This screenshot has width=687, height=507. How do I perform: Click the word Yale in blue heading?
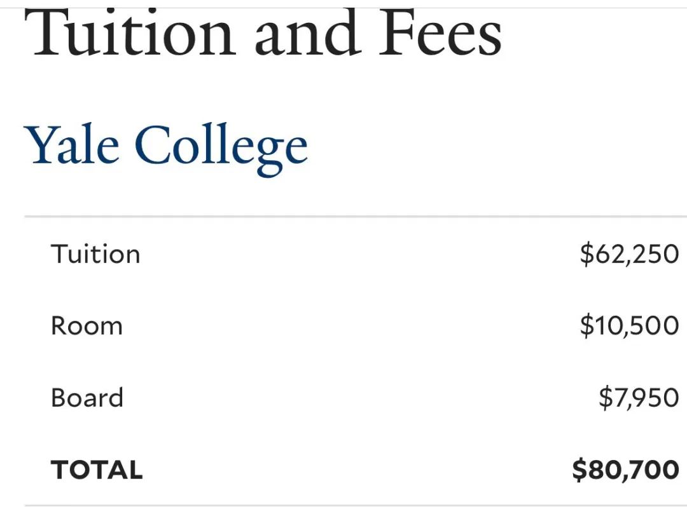click(x=71, y=144)
